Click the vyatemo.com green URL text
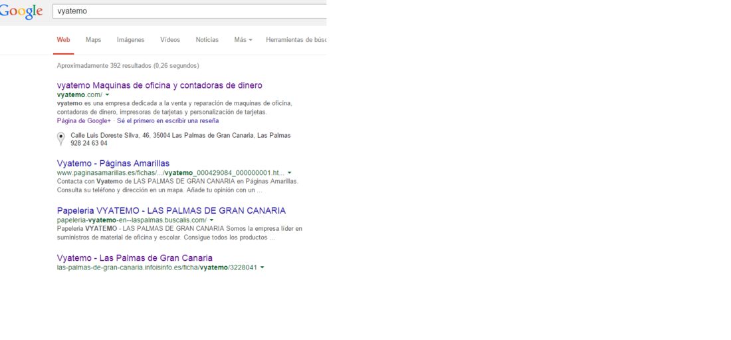Viewport: 731px width, 340px height. click(80, 94)
